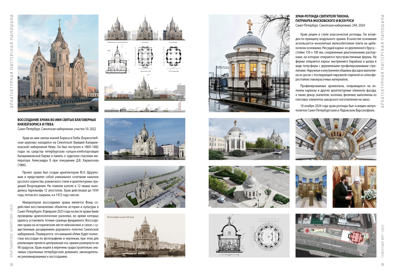Click paragraph starting Проект храма был создан
Screen dimensions: 394x278
click(58, 184)
